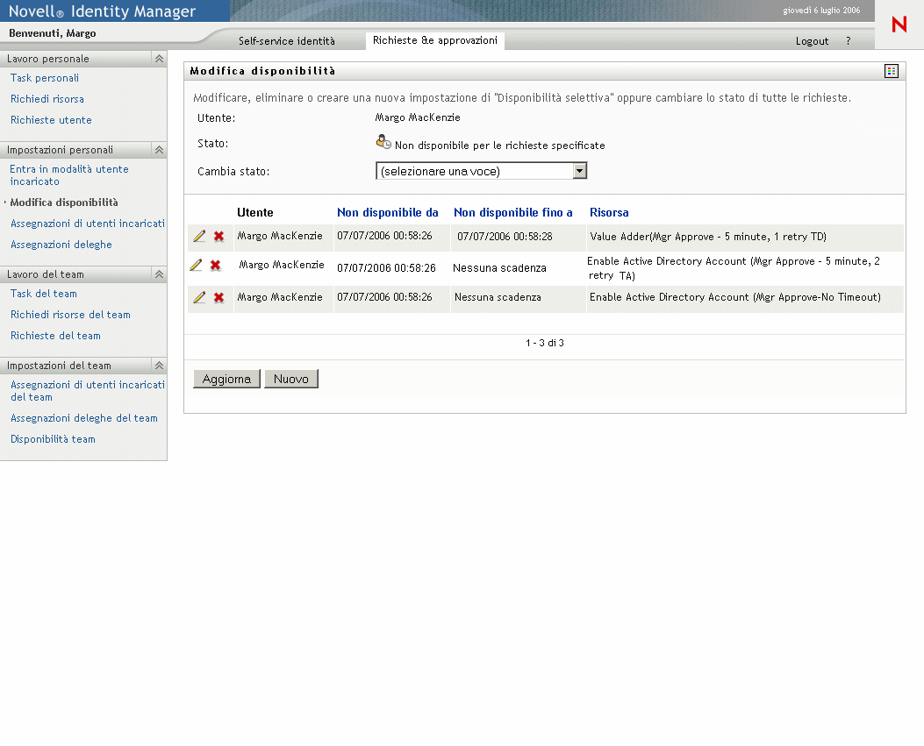Select Modifica disponibilità in sidebar
The image size is (924, 746).
pos(64,202)
